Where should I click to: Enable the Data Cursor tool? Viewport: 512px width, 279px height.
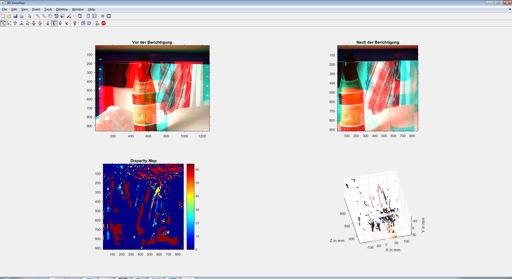point(62,16)
